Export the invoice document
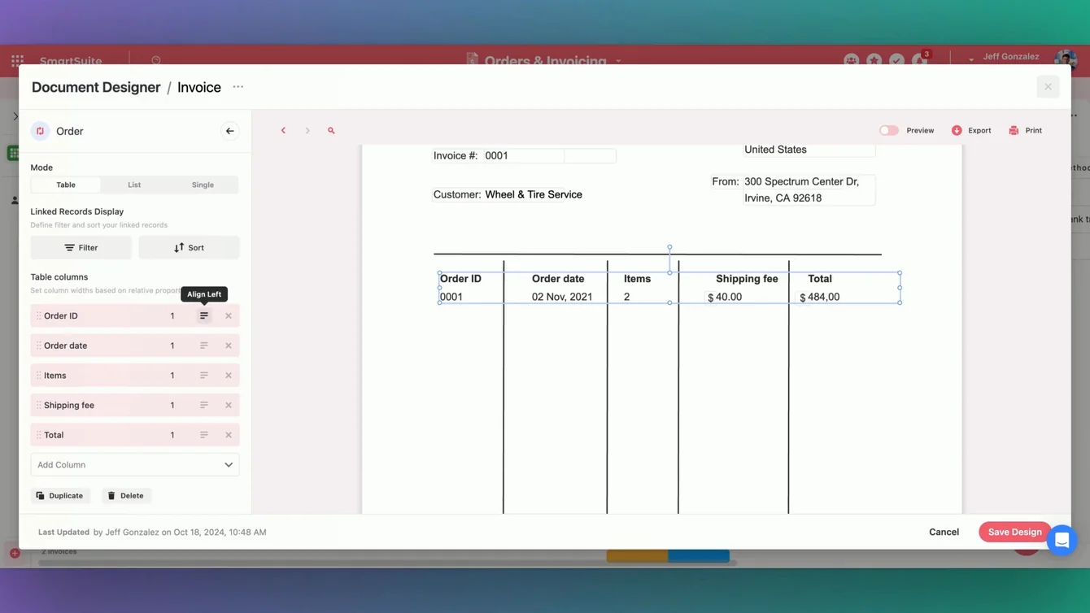Viewport: 1090px width, 613px height. click(971, 130)
